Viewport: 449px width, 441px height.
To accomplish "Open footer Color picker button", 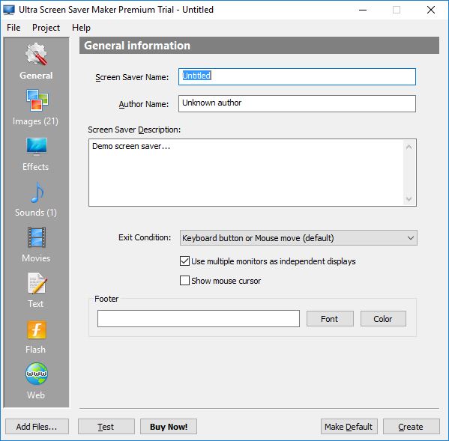I will coord(383,319).
